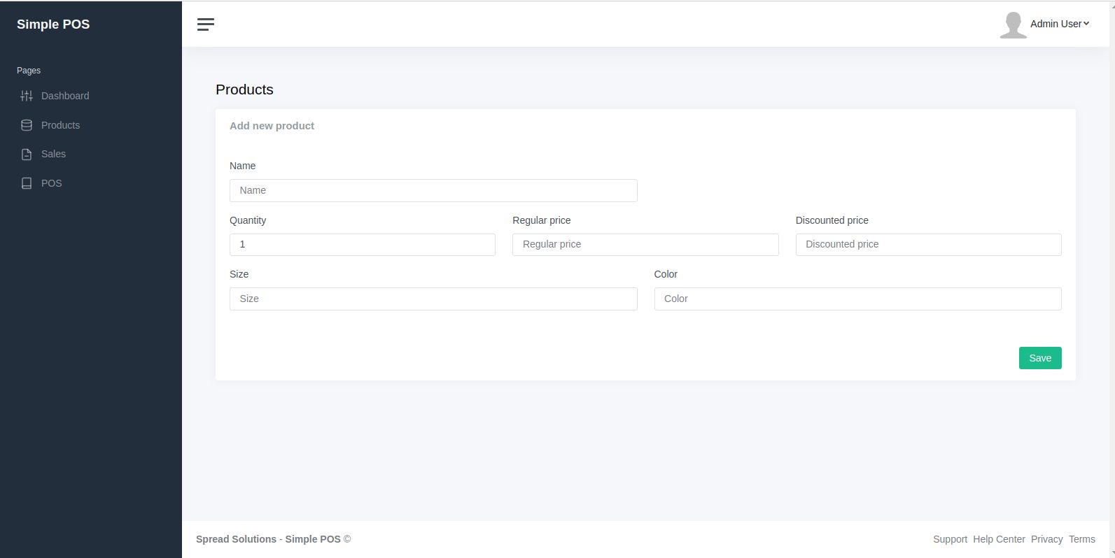The height and width of the screenshot is (558, 1115).
Task: Click the Simple POS sidebar logo
Action: [x=53, y=24]
